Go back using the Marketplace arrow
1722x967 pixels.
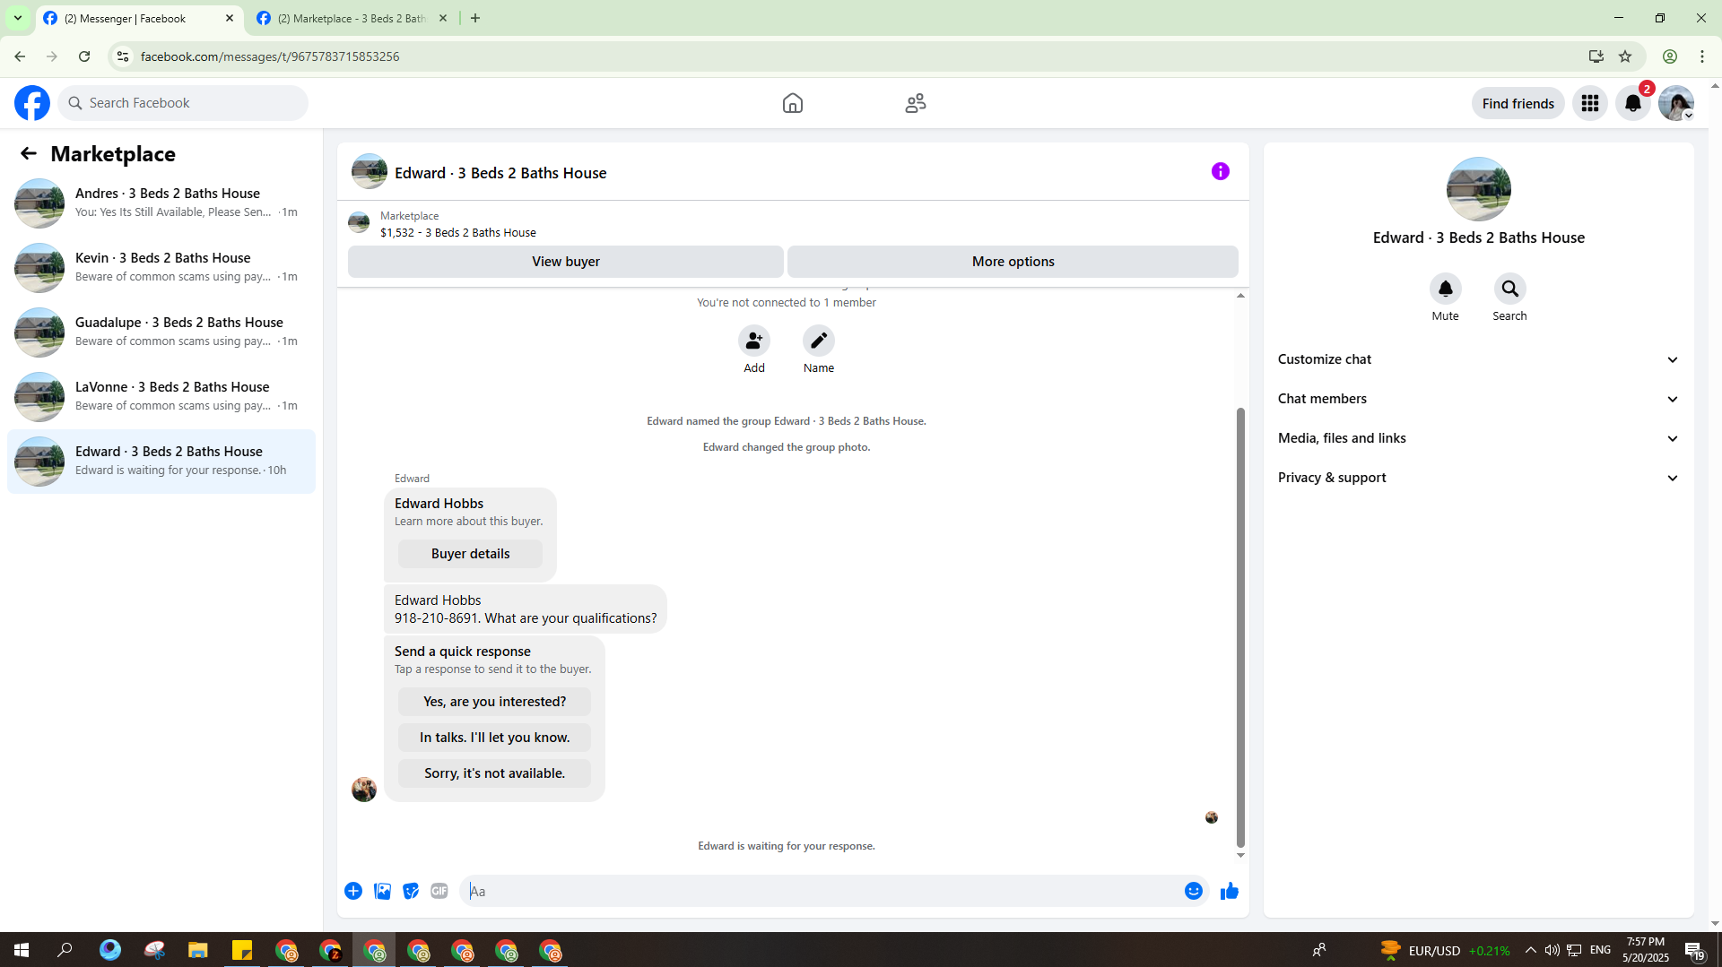(29, 153)
